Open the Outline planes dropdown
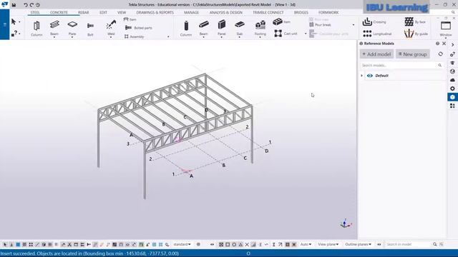This screenshot has width=458, height=257. (358, 244)
